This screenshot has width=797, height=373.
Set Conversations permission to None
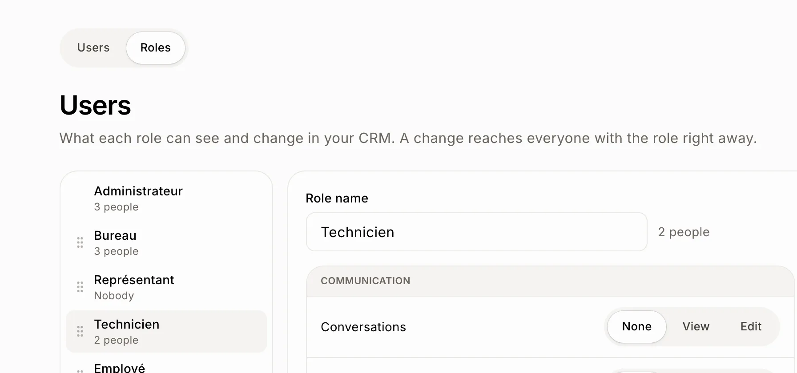636,327
